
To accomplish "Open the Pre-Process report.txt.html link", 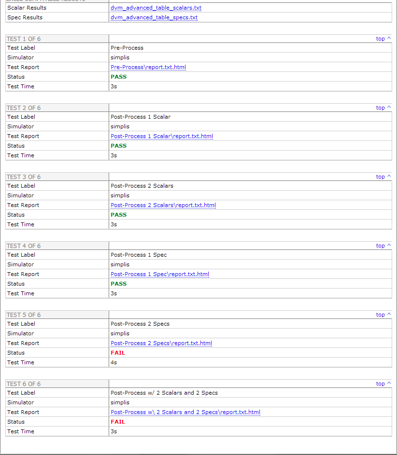I will click(x=148, y=67).
